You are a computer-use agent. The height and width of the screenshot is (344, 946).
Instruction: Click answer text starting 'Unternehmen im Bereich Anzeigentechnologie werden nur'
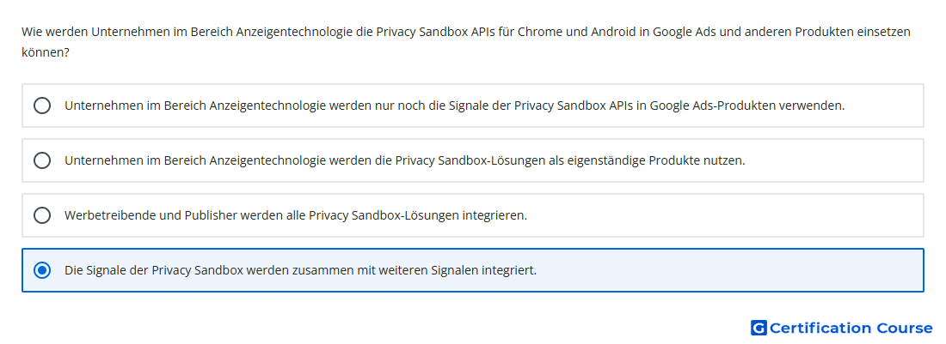[x=454, y=106]
